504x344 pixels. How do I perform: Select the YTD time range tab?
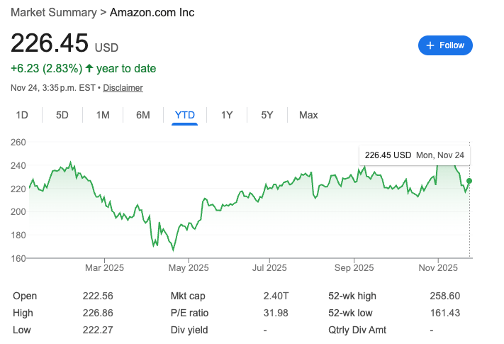[184, 115]
